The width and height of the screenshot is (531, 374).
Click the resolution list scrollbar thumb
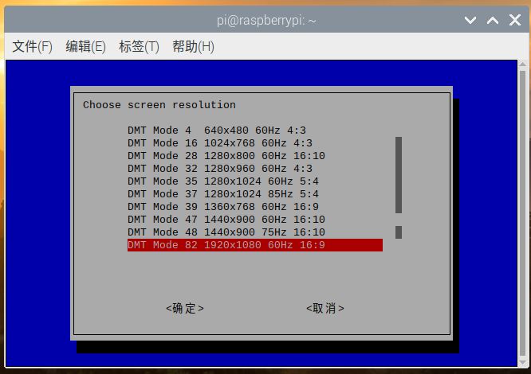[x=399, y=175]
